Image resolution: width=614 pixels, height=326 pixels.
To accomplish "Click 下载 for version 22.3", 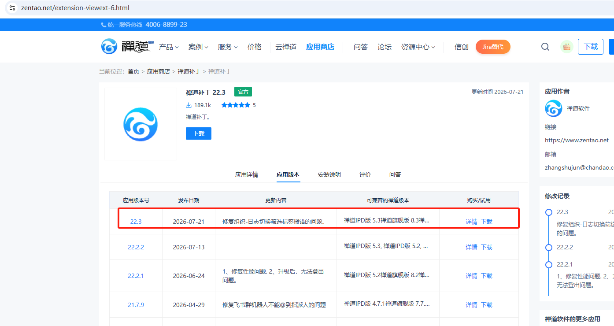I will (487, 222).
